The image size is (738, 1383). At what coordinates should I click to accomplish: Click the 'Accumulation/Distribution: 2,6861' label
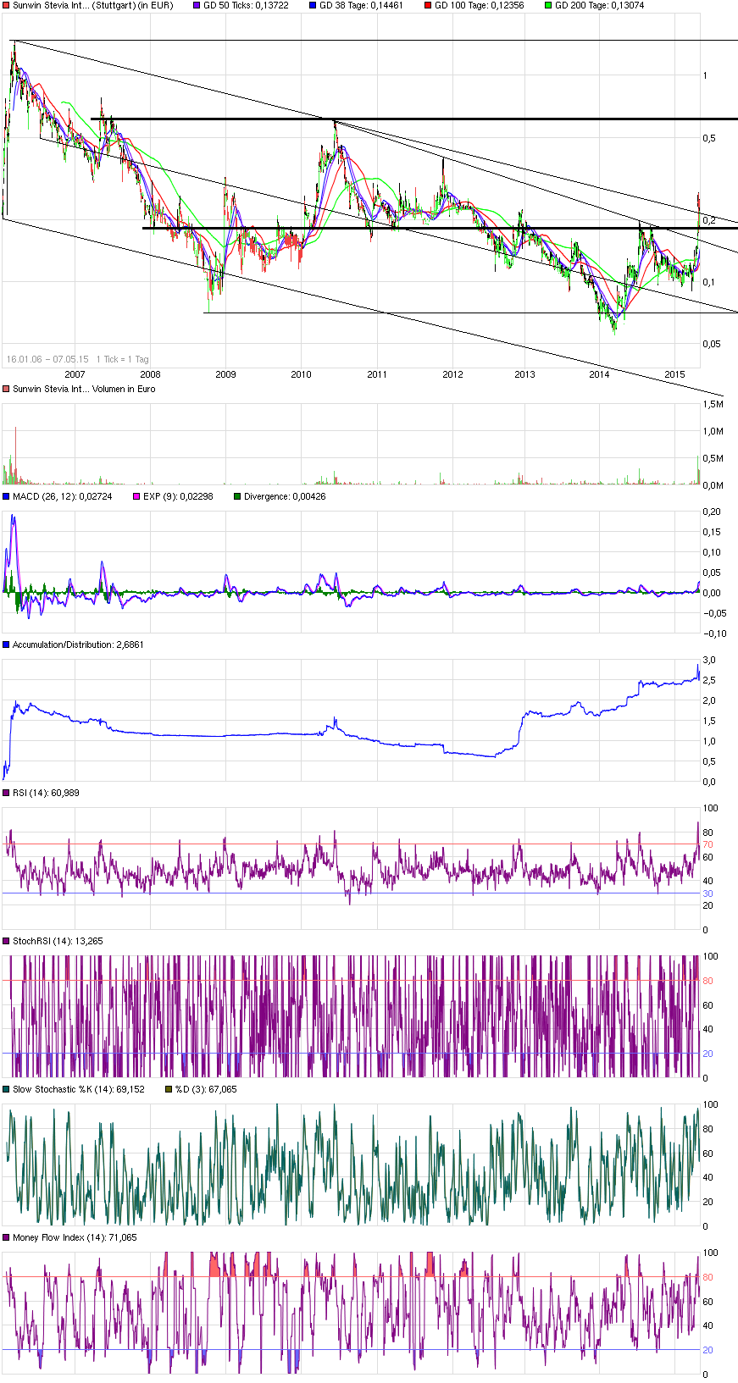[x=78, y=644]
